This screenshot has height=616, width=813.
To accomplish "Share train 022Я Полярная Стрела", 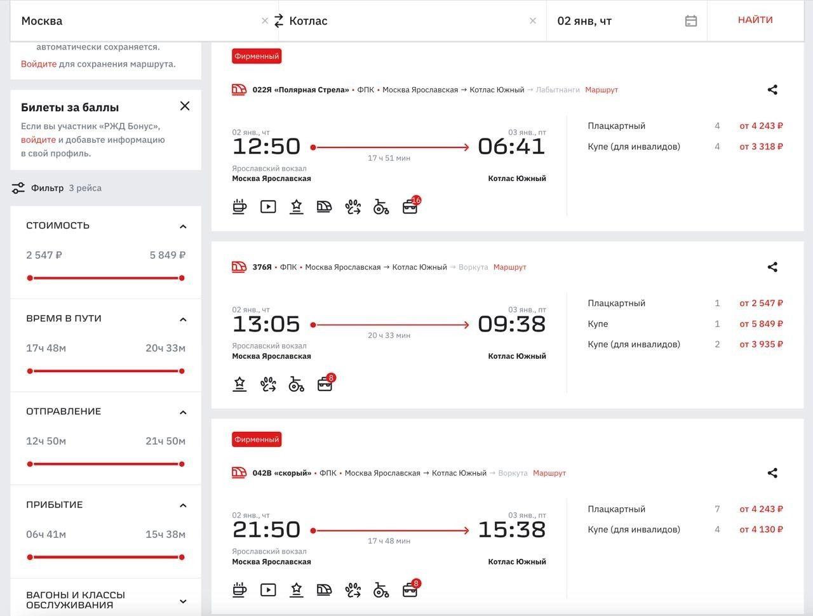I will click(772, 90).
